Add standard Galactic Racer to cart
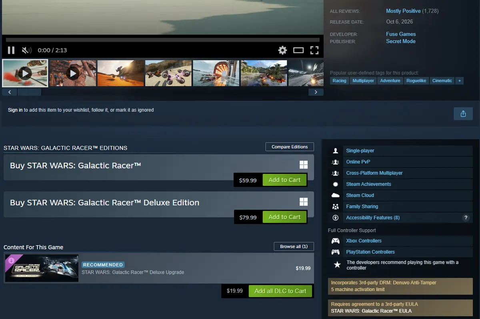This screenshot has width=480, height=319. pos(284,180)
